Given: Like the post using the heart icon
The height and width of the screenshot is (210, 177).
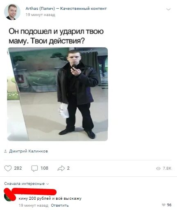Looking at the screenshot, I should (8, 168).
